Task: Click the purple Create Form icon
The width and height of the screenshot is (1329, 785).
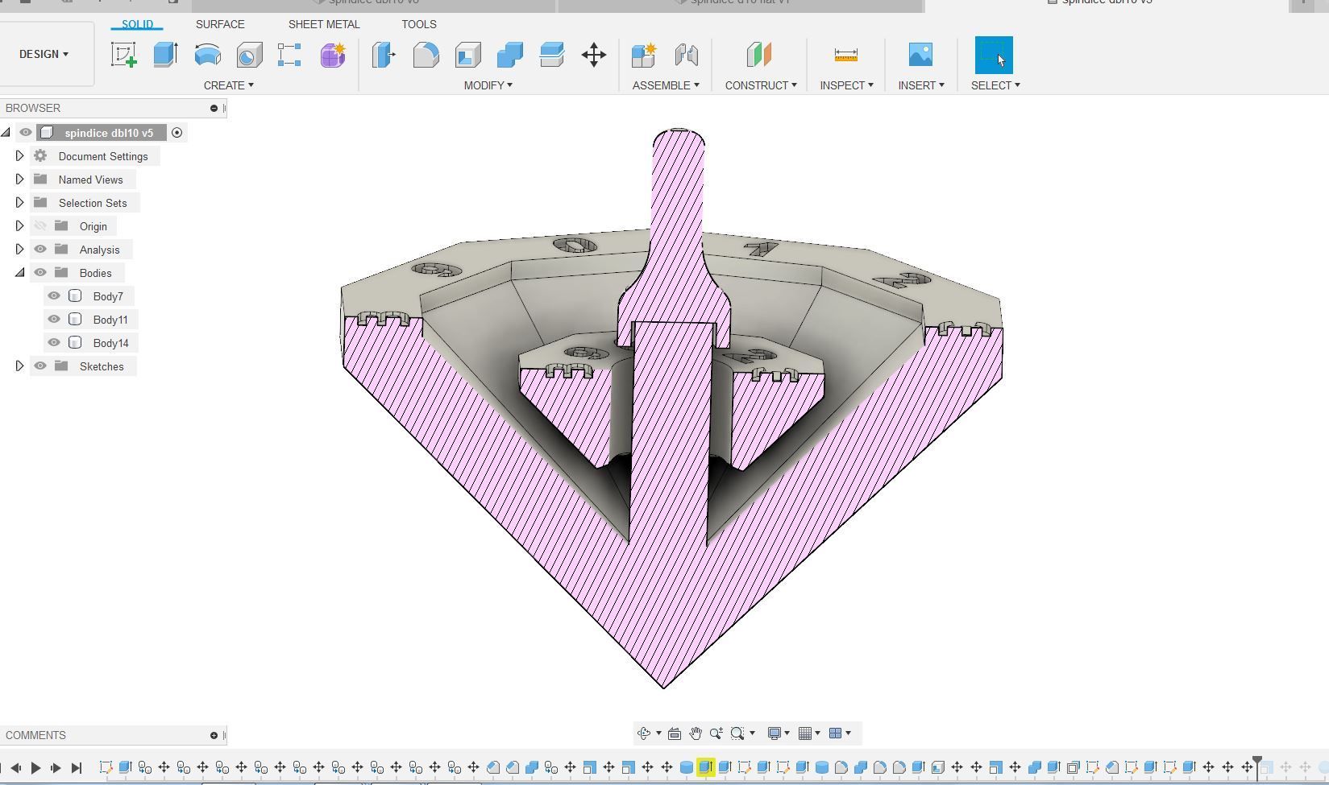Action: click(333, 55)
